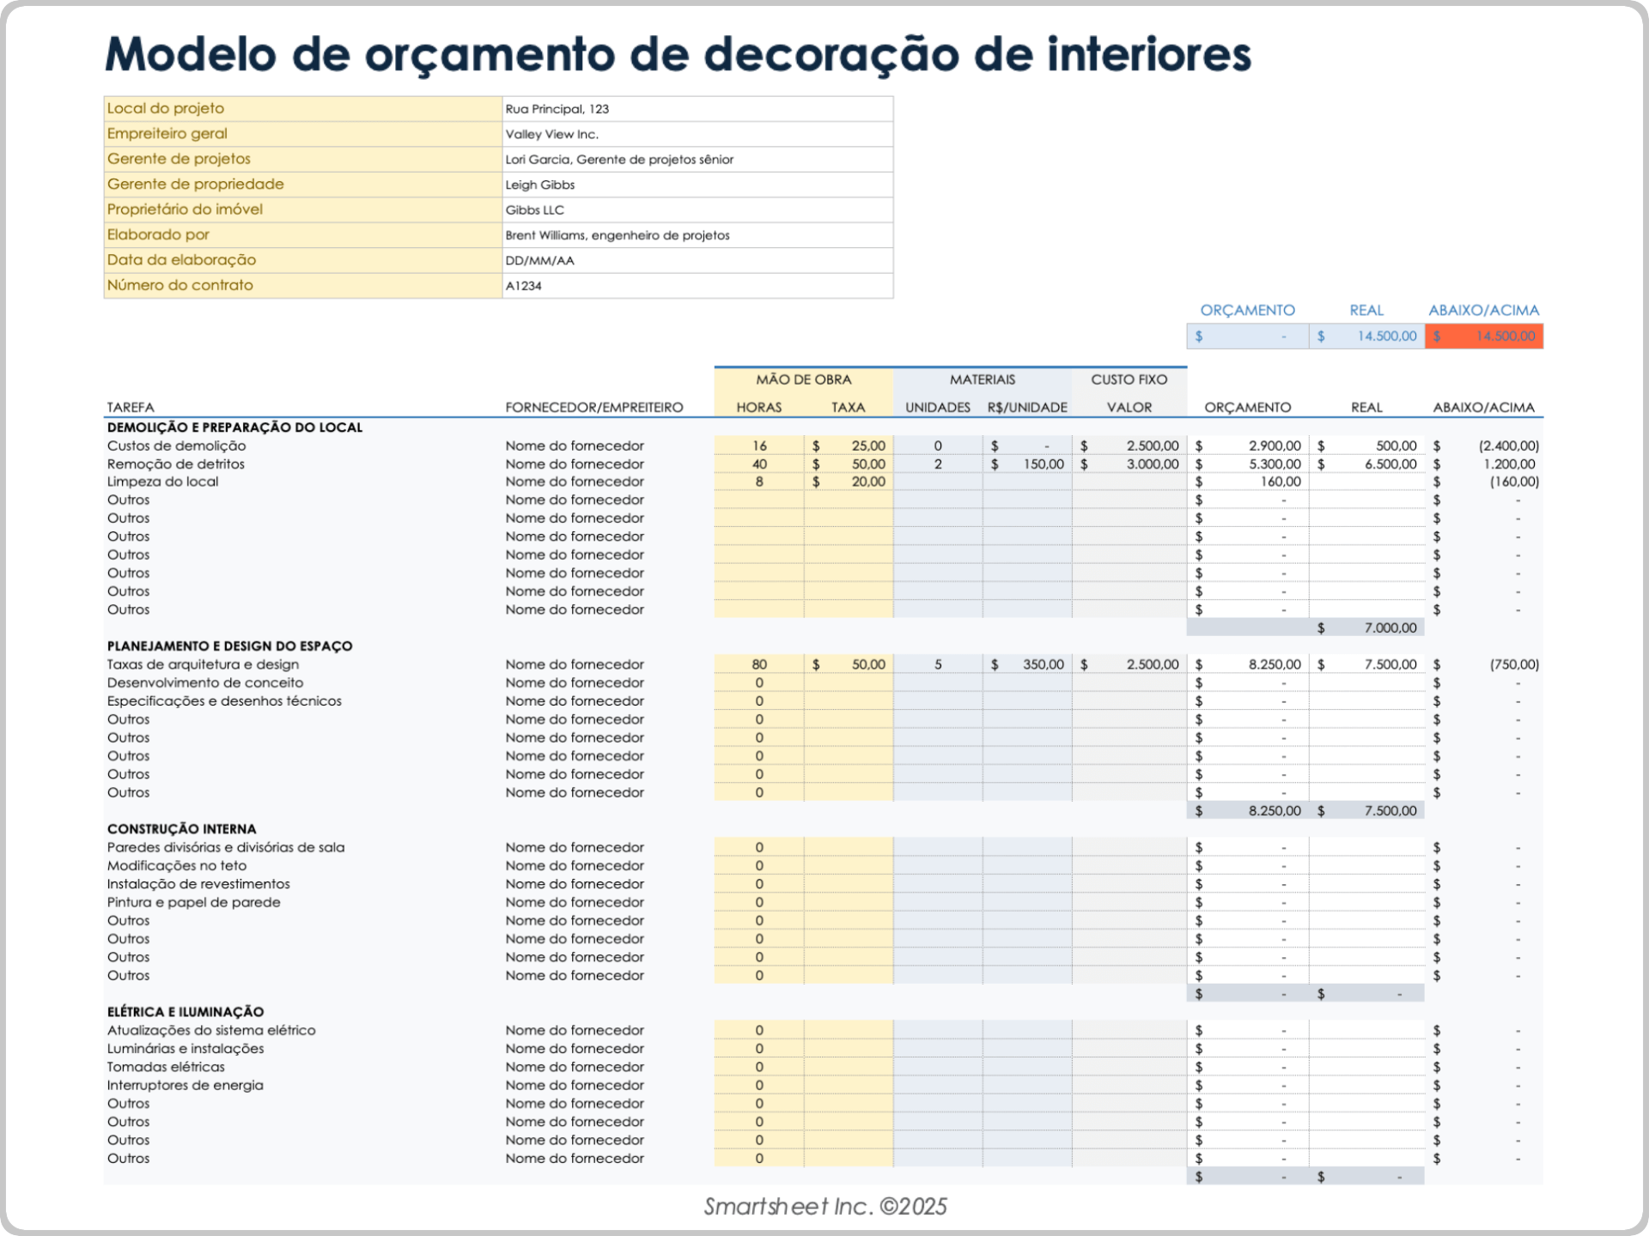1649x1236 pixels.
Task: Select the 'Remoção de detritos' task
Action: point(176,464)
